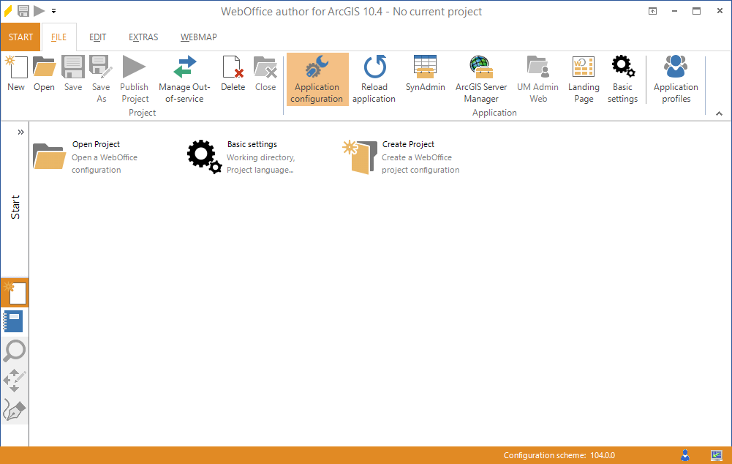Click the run arrow in the quick access toolbar
Image resolution: width=732 pixels, height=464 pixels.
(x=39, y=11)
